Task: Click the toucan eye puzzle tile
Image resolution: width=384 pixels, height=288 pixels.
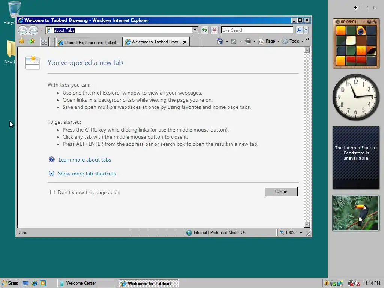Action: (x=361, y=31)
